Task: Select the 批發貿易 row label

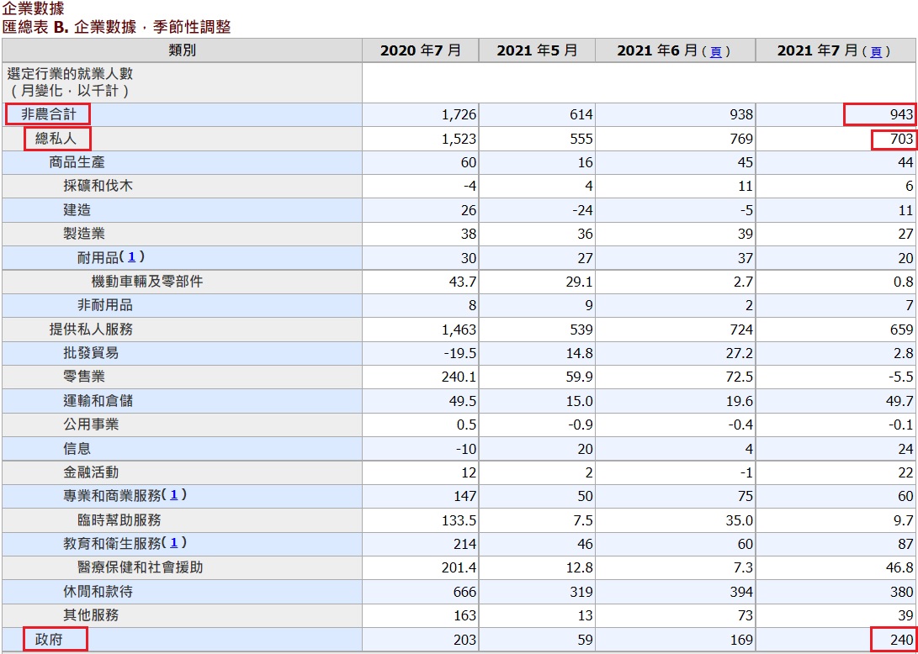Action: (x=91, y=353)
